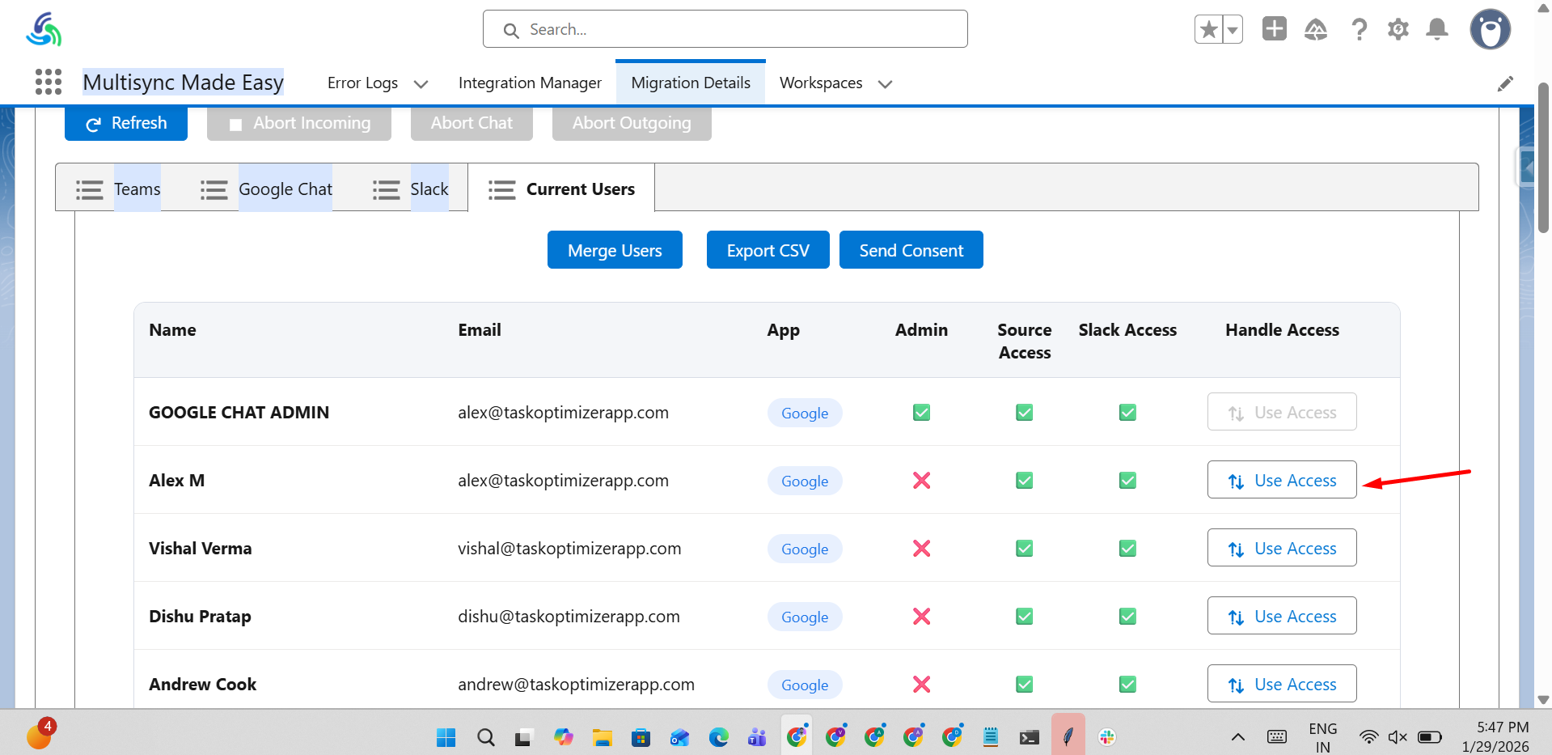Open the Setup gear icon
This screenshot has height=755, width=1552.
pos(1398,30)
